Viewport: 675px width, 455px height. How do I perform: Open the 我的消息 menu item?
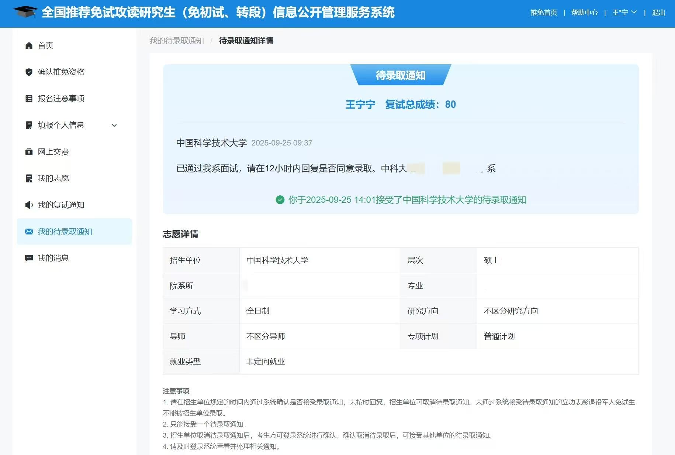tap(53, 258)
